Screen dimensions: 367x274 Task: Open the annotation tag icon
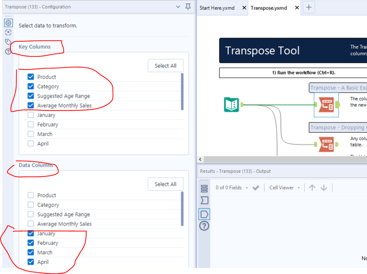tap(8, 42)
